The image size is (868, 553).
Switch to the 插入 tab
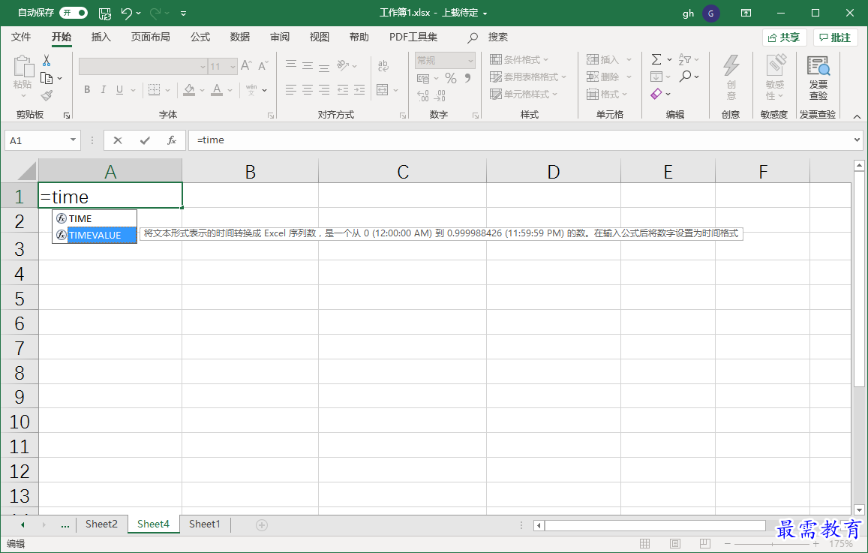point(101,37)
